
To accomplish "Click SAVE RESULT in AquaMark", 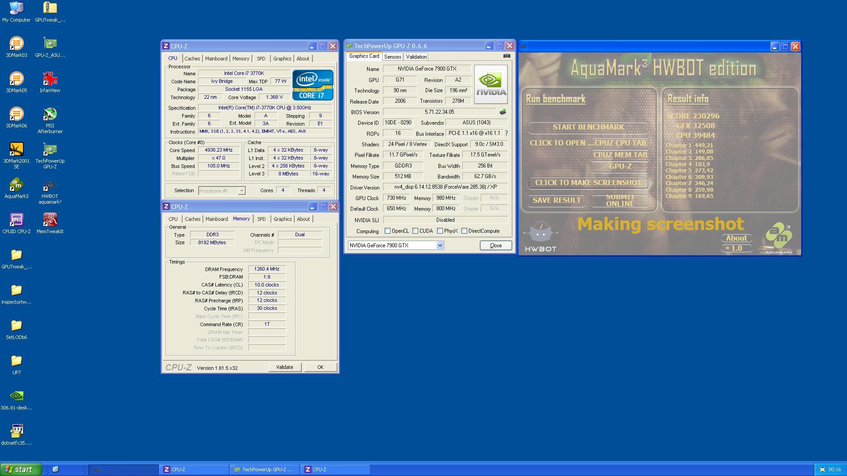I will (x=556, y=201).
